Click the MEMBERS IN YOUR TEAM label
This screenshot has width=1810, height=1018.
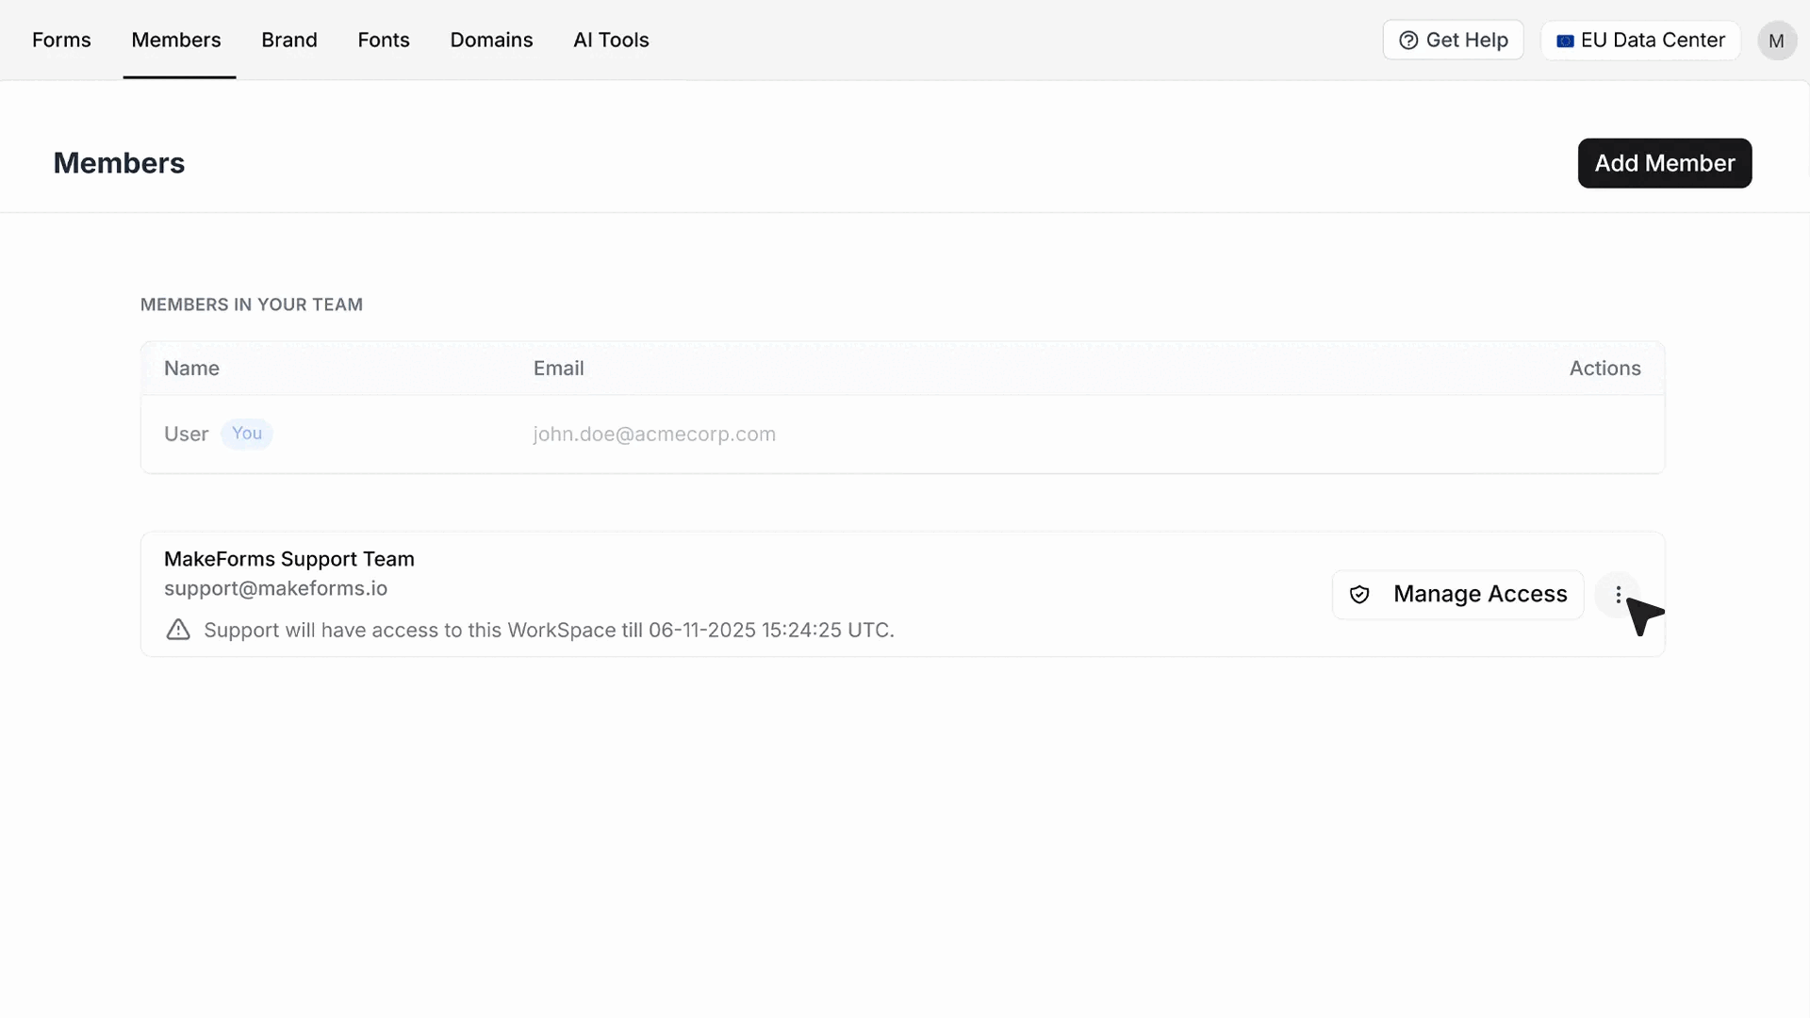(x=252, y=304)
